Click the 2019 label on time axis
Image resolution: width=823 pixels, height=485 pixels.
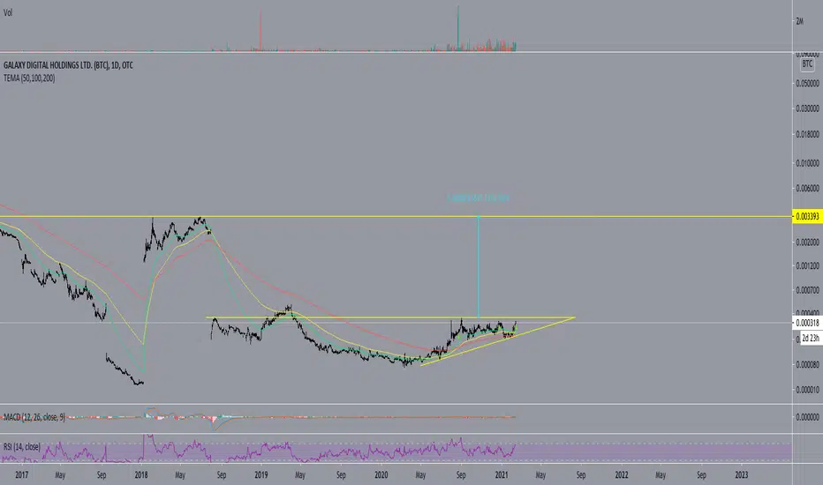pyautogui.click(x=260, y=475)
